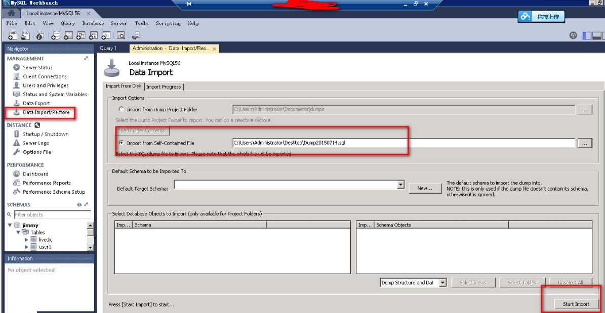605x313 pixels.
Task: Reconnect to DBMS toolbar icon
Action: coord(136,35)
